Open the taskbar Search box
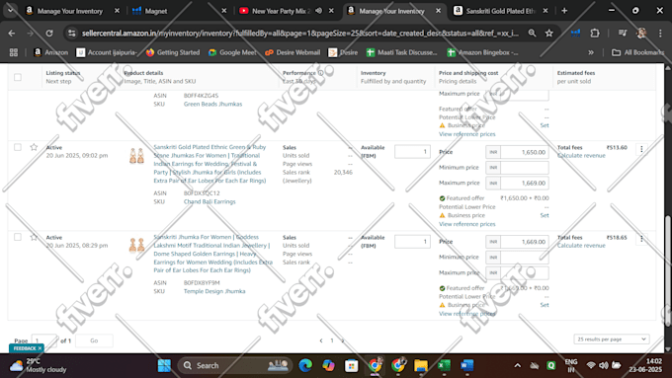 click(235, 365)
